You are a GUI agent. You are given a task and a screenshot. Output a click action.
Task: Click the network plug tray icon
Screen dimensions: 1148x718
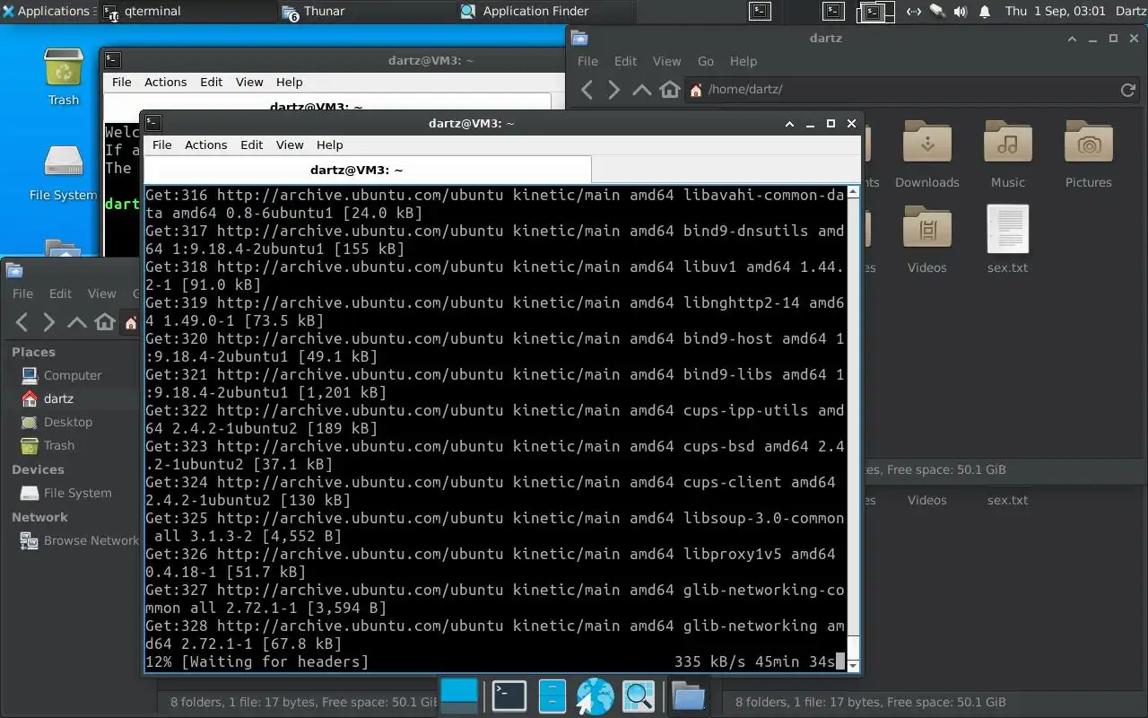click(x=937, y=12)
